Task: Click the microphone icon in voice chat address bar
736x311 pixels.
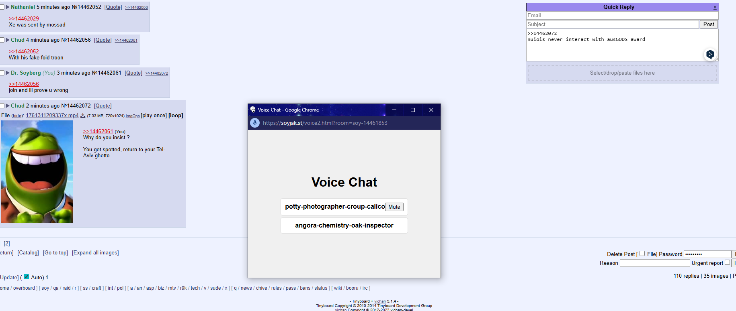Action: click(x=255, y=123)
